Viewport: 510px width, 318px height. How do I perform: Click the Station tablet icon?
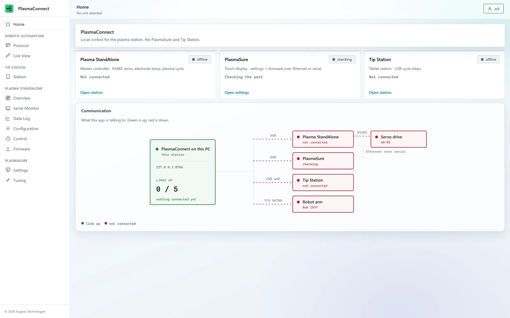click(x=8, y=77)
